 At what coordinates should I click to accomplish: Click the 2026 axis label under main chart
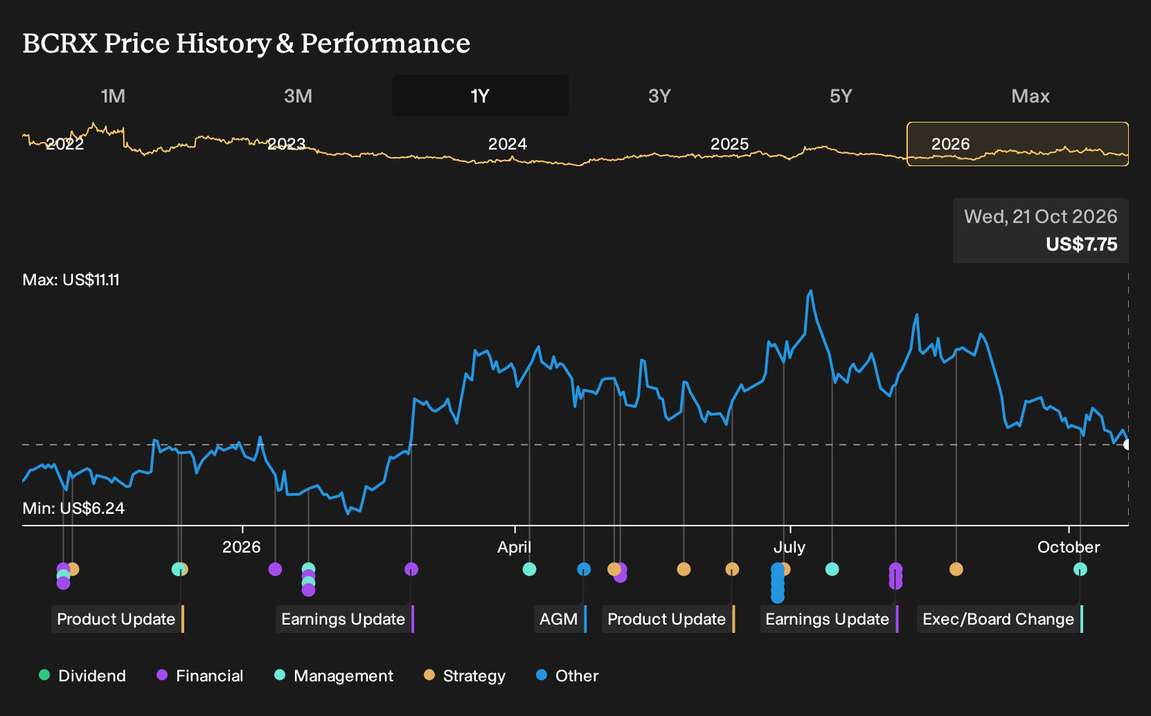(x=242, y=547)
